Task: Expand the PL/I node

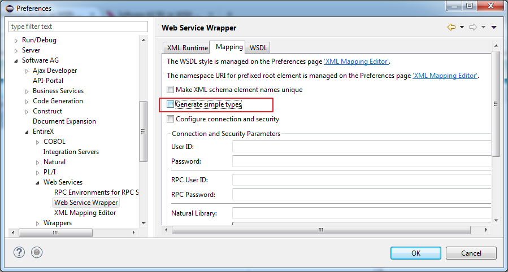Action: click(x=38, y=173)
